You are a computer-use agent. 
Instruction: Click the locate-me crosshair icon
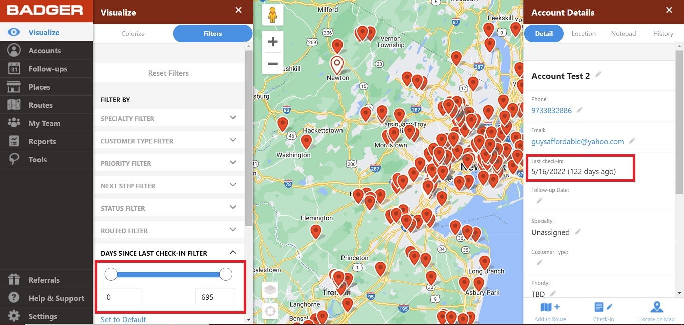270,311
